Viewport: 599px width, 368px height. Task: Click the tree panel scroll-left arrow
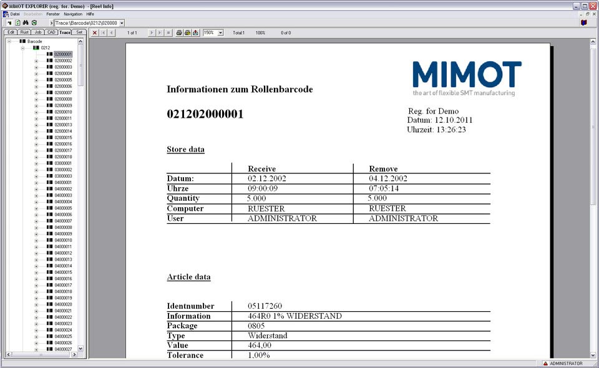8,355
